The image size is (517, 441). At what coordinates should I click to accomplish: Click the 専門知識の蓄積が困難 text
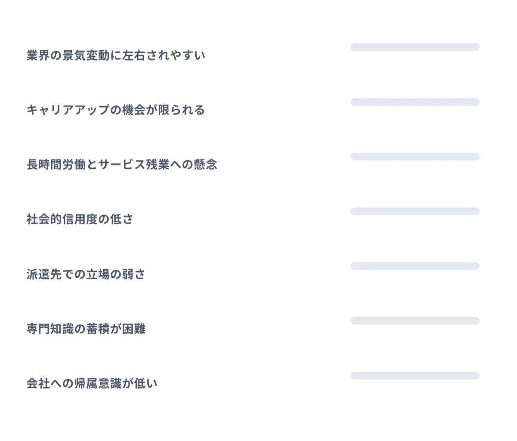click(86, 329)
